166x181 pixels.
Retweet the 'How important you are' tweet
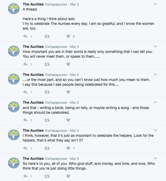(47, 64)
